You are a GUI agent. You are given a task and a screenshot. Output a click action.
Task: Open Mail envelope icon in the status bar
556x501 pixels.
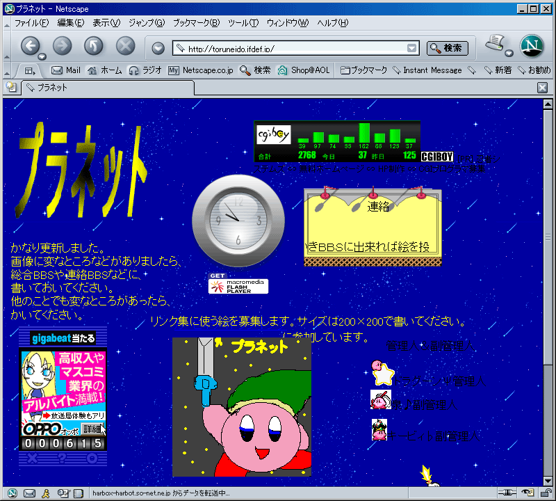click(29, 493)
